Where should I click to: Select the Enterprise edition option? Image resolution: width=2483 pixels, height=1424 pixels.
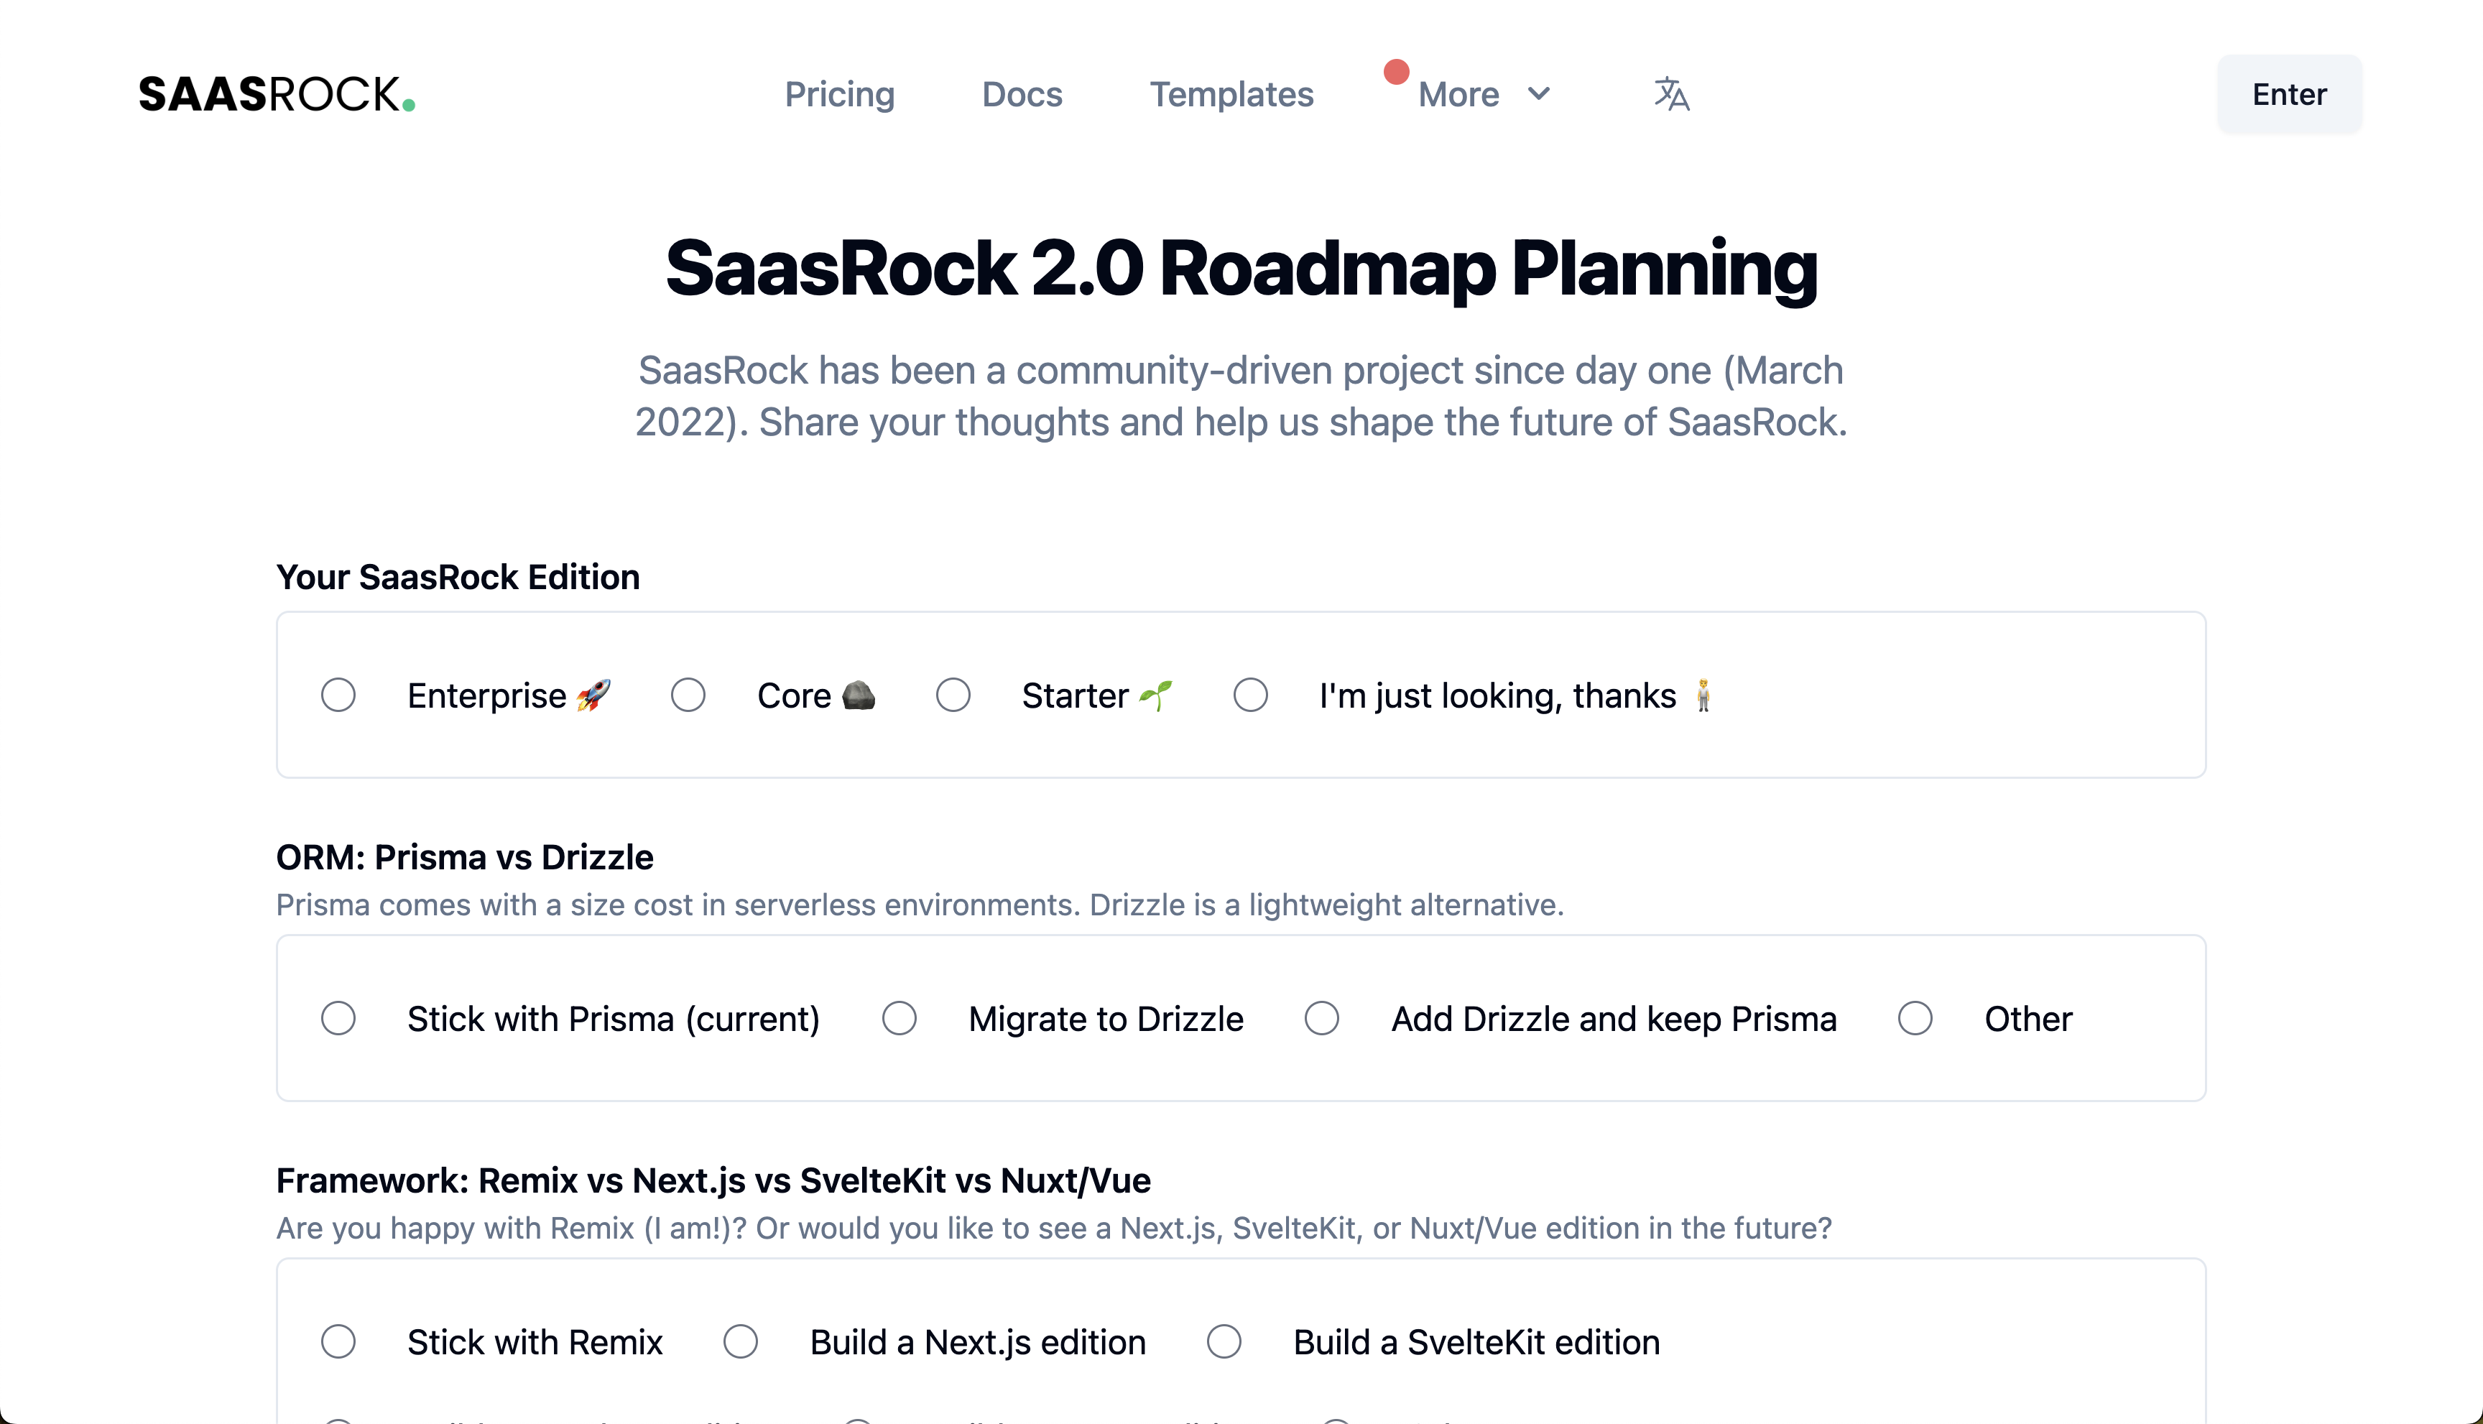[x=338, y=694]
